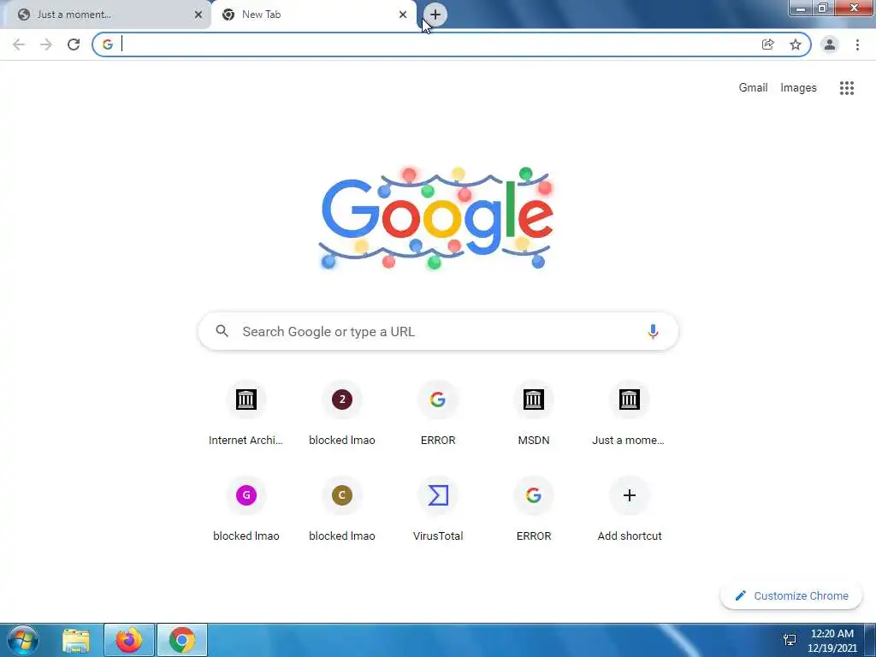Screen dimensions: 876x657
Task: Open the Google apps grid
Action: click(847, 88)
